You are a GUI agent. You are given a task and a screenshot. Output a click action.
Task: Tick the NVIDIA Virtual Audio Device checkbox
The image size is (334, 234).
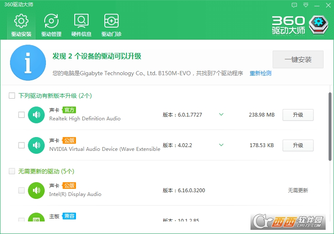[x=22, y=145]
